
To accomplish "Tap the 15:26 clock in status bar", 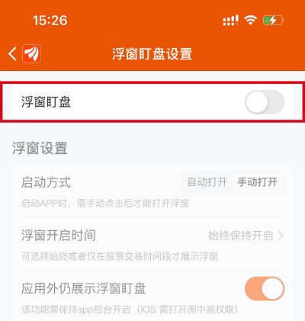I will point(50,21).
